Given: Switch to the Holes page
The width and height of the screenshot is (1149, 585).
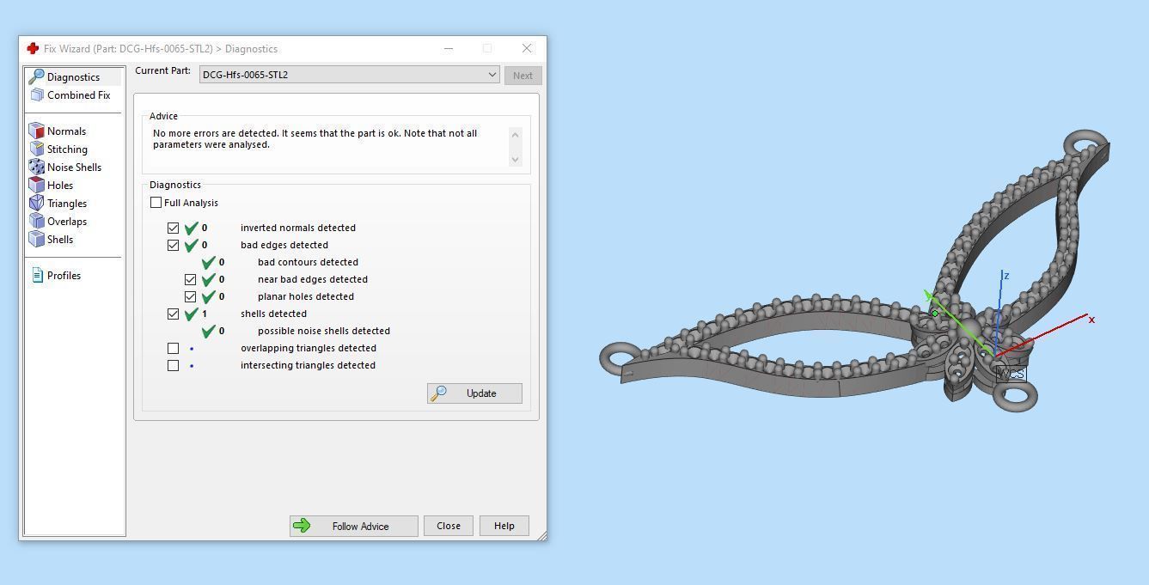Looking at the screenshot, I should 60,186.
